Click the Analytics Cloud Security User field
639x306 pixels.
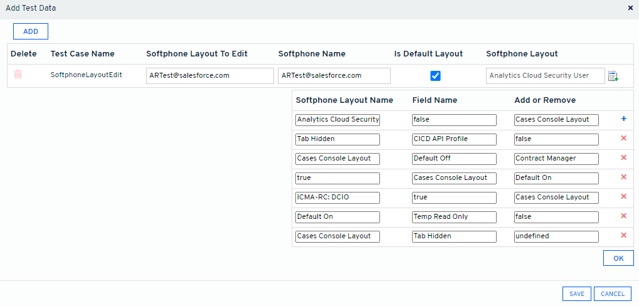pos(545,75)
